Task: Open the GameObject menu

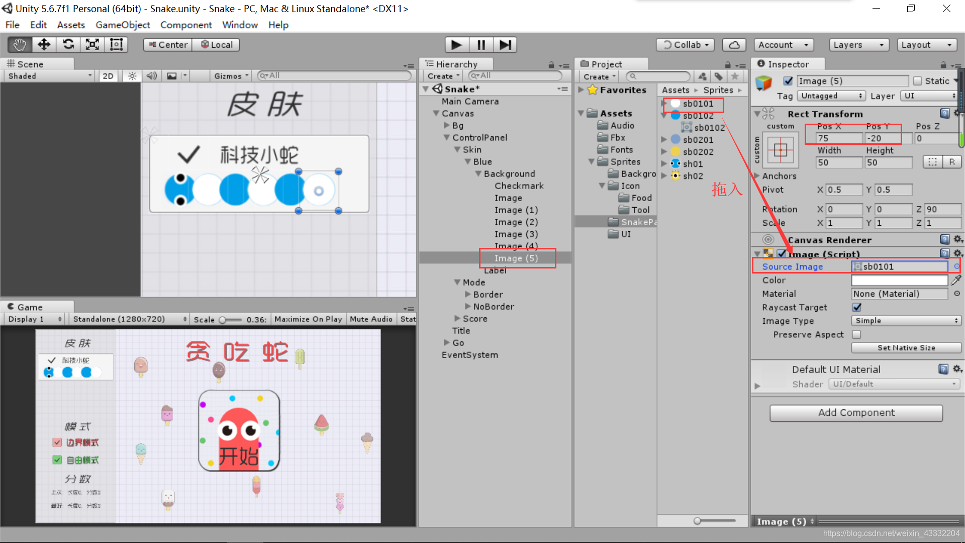Action: click(x=123, y=25)
